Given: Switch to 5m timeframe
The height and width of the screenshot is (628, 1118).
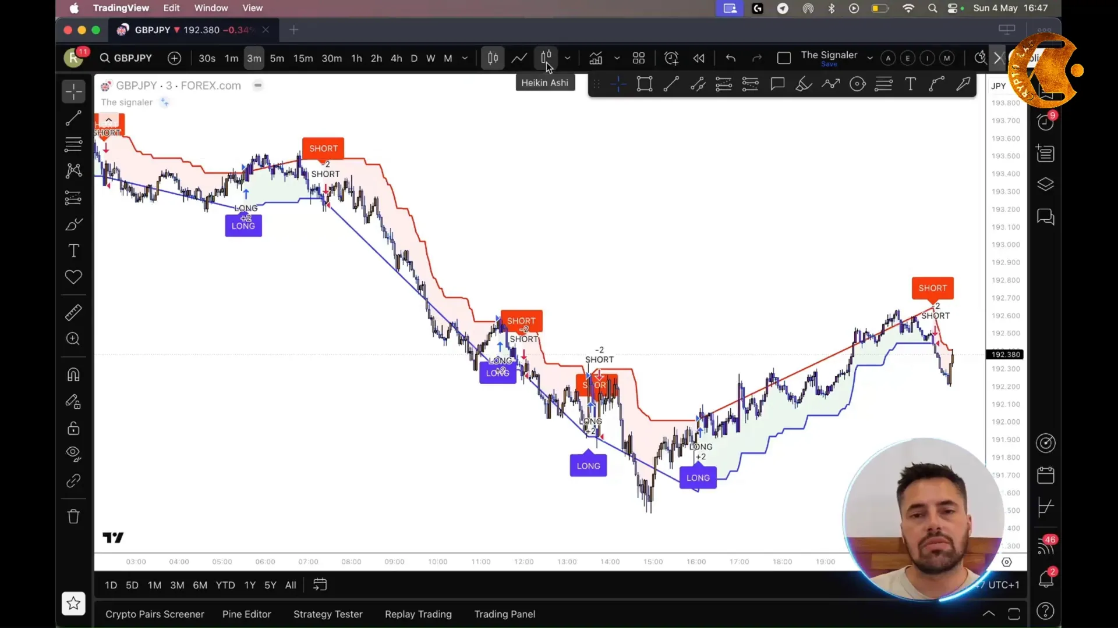Looking at the screenshot, I should pyautogui.click(x=277, y=58).
